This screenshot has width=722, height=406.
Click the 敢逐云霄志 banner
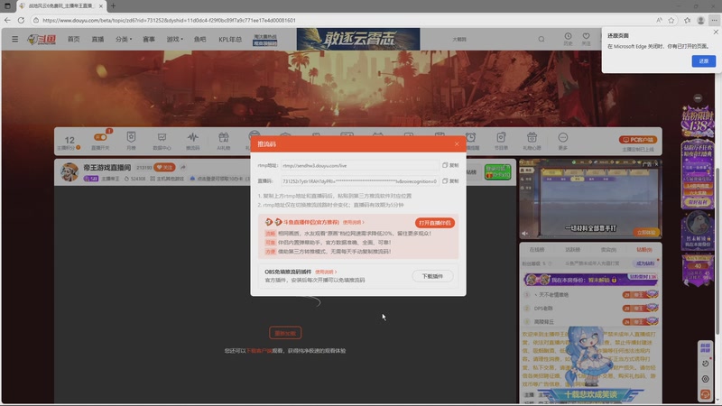[358, 39]
